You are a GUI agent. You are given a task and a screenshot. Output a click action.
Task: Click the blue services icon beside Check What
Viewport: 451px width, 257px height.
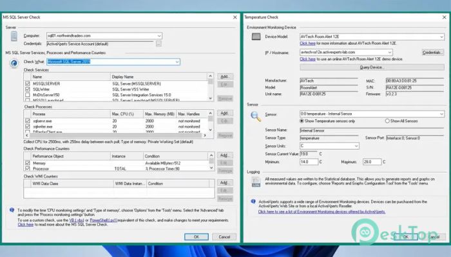14,63
